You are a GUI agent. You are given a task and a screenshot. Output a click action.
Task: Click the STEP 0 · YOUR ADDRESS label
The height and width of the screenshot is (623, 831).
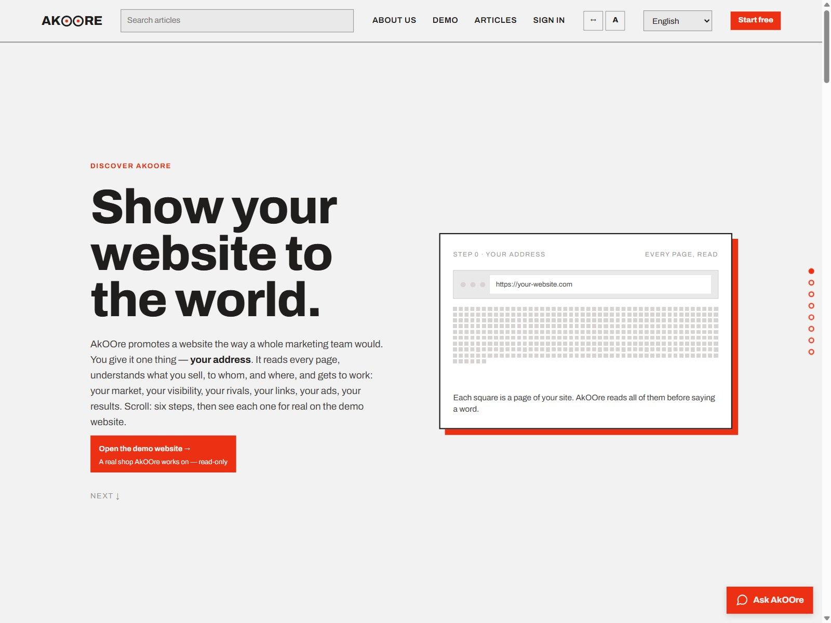pos(499,254)
